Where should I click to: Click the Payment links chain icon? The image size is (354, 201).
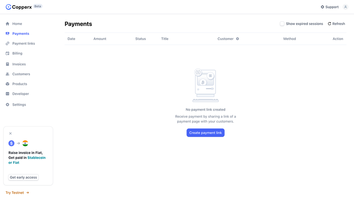pos(8,43)
